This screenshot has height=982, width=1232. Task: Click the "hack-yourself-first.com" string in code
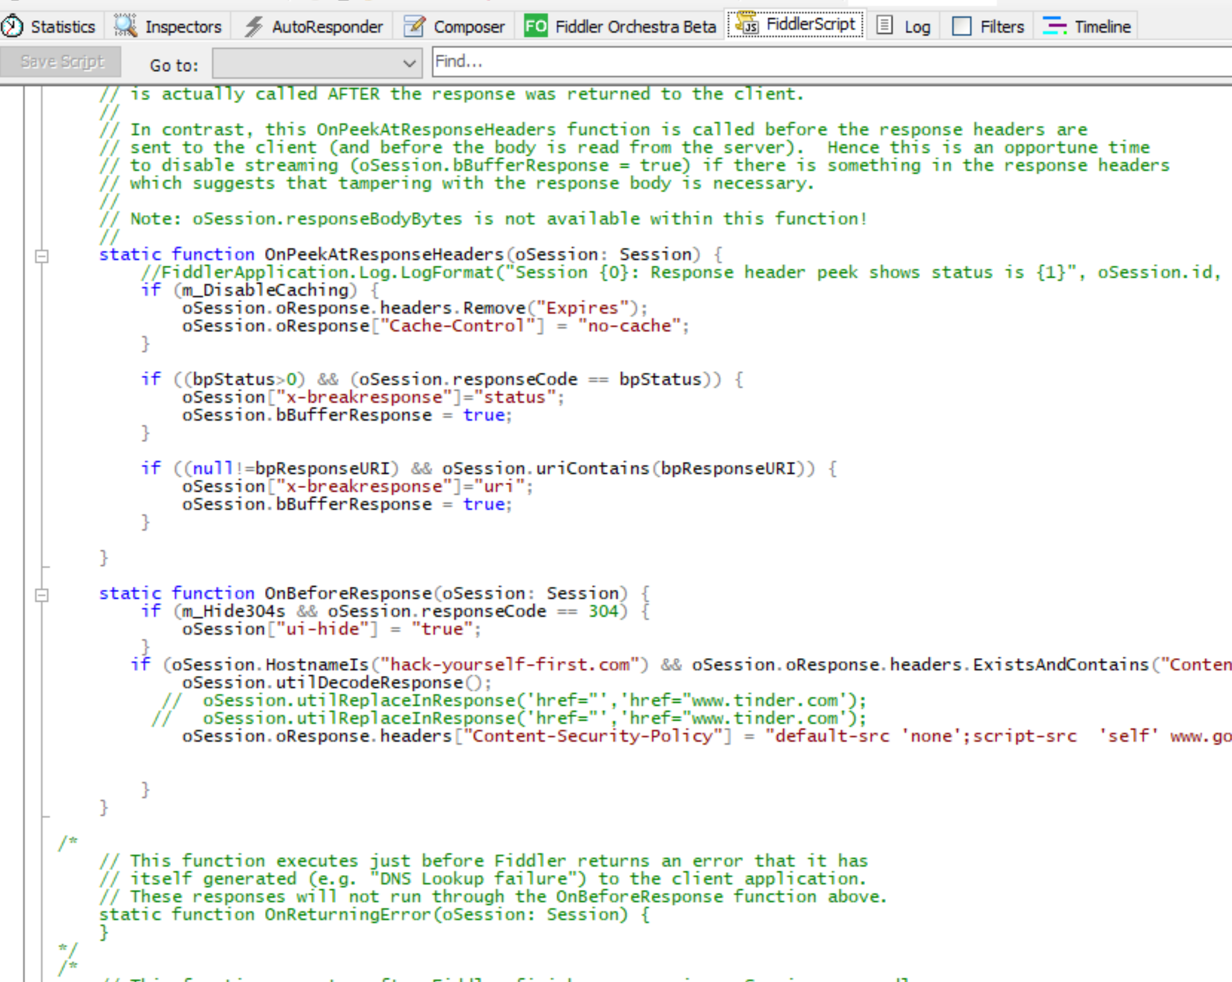click(509, 665)
